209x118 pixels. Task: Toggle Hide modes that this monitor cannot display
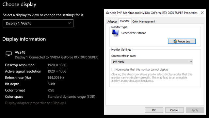(x=113, y=69)
